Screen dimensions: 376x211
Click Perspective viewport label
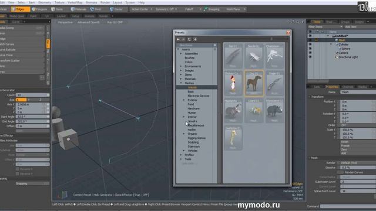tap(65, 22)
